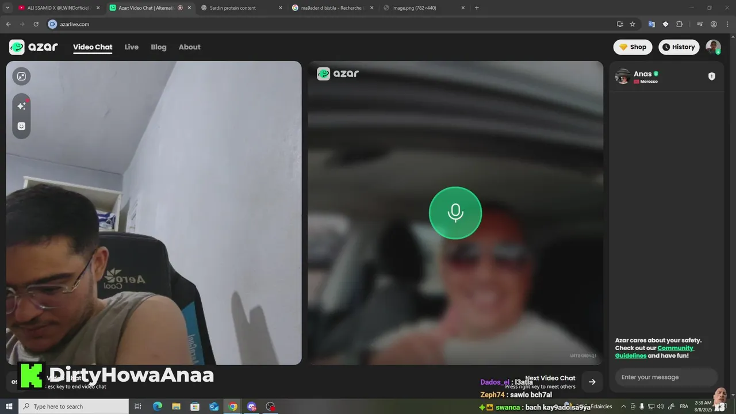Open the Windows Start menu
736x414 pixels.
pos(9,407)
